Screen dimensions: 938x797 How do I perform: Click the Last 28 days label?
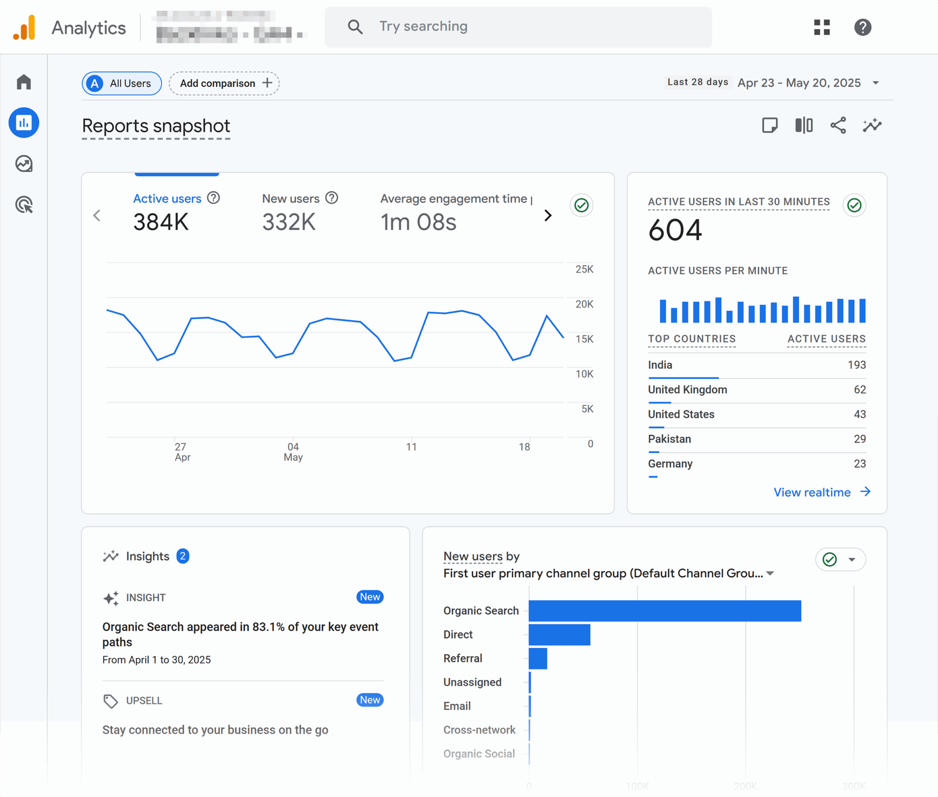pyautogui.click(x=698, y=82)
